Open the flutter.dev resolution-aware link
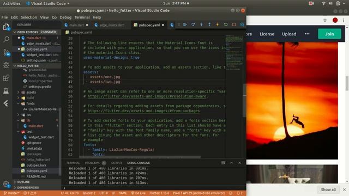This screenshot has width=349, height=196. click(x=147, y=96)
